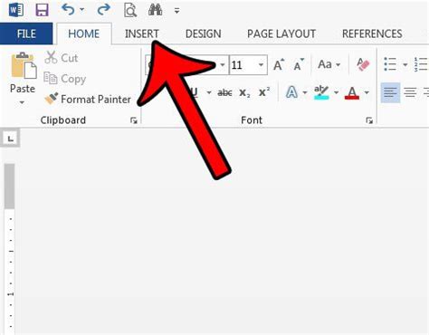Redo the last action
This screenshot has width=429, height=335.
pos(103,10)
